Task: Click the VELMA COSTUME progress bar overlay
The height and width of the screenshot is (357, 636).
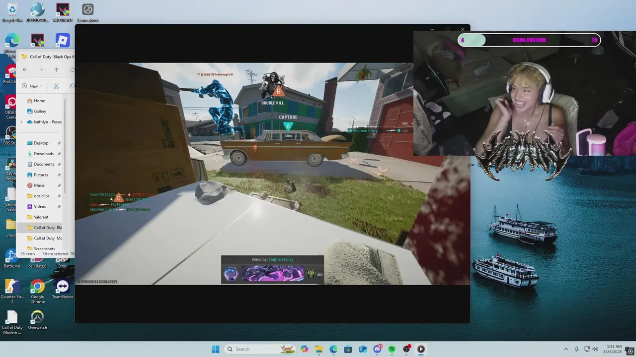Action: [529, 40]
